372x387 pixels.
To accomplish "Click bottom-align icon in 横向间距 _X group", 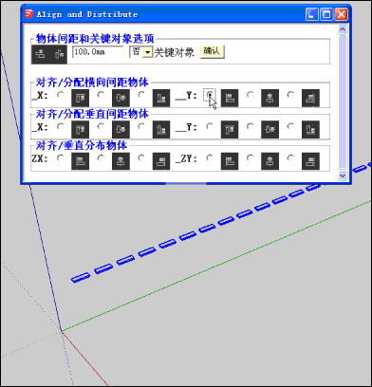I will 161,98.
